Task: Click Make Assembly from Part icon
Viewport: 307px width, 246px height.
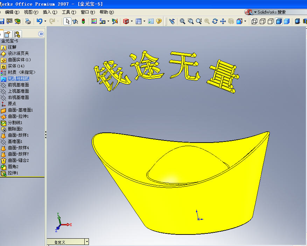Action: [x=18, y=21]
